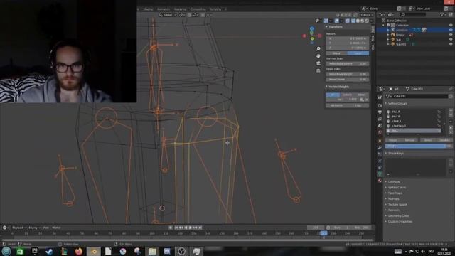Click the blue Z axis on navigation gizmo
This screenshot has height=256, width=455.
click(x=312, y=28)
